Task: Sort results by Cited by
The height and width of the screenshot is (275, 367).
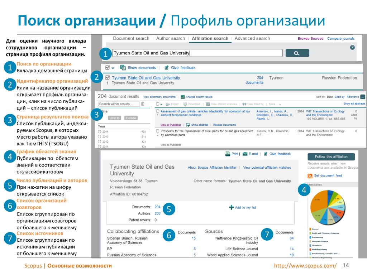Action: pyautogui.click(x=339, y=97)
